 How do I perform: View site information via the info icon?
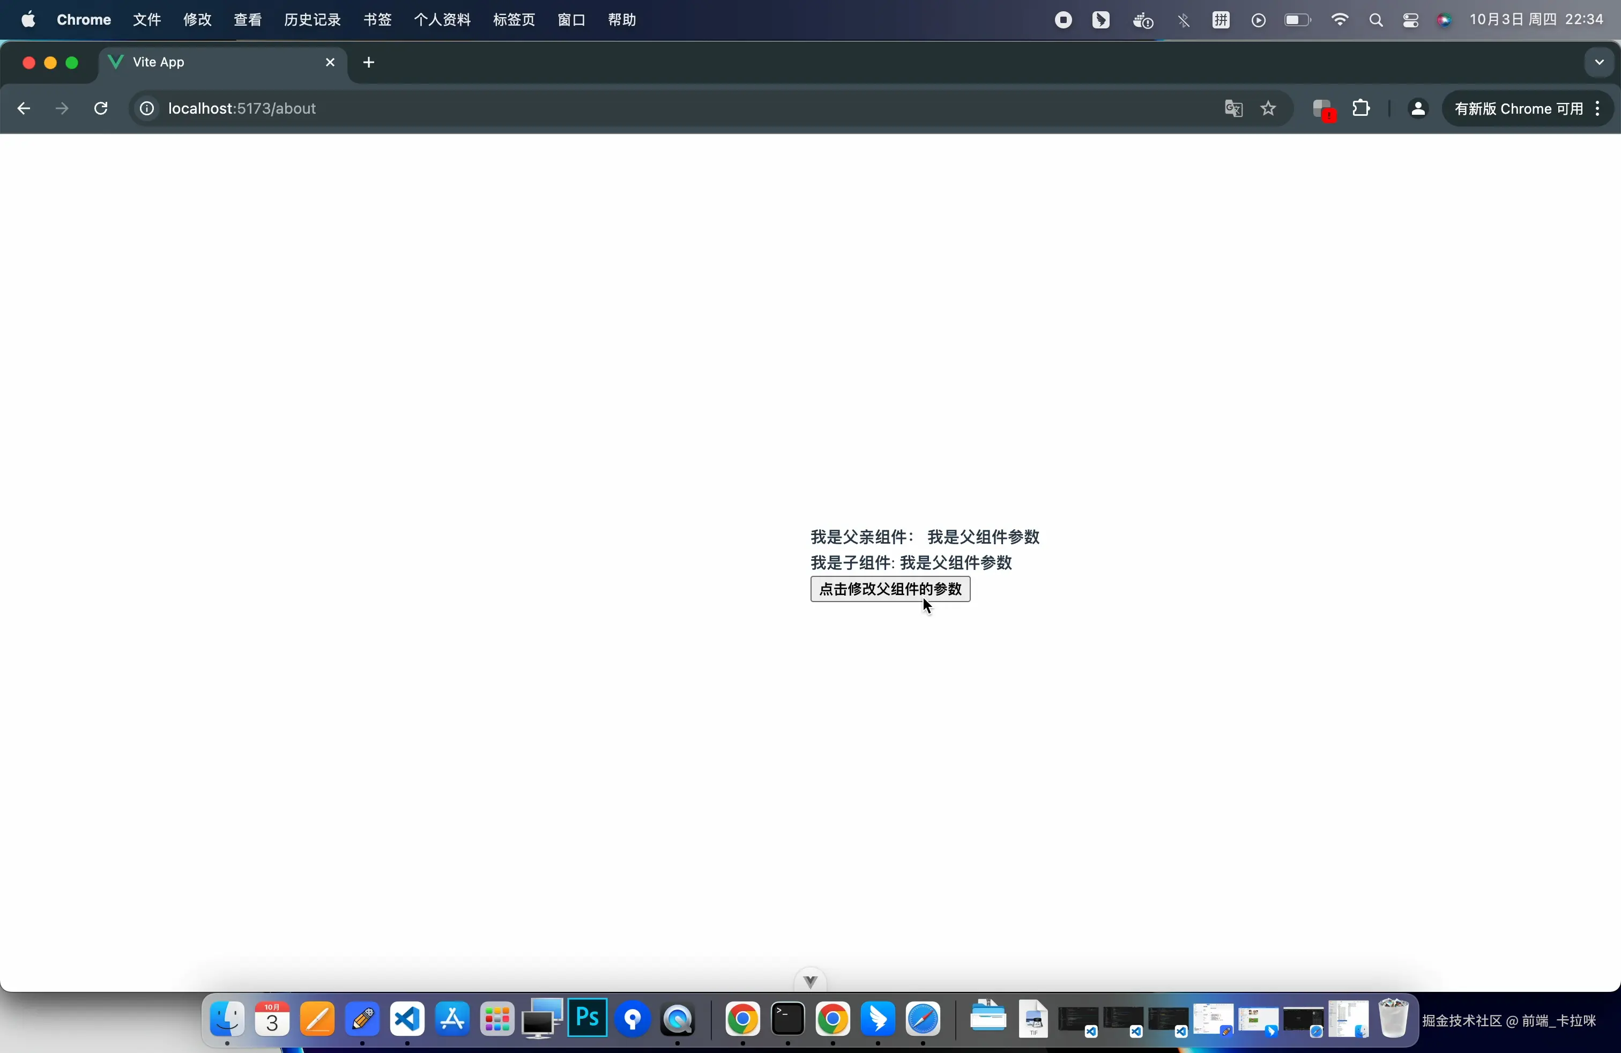[146, 109]
